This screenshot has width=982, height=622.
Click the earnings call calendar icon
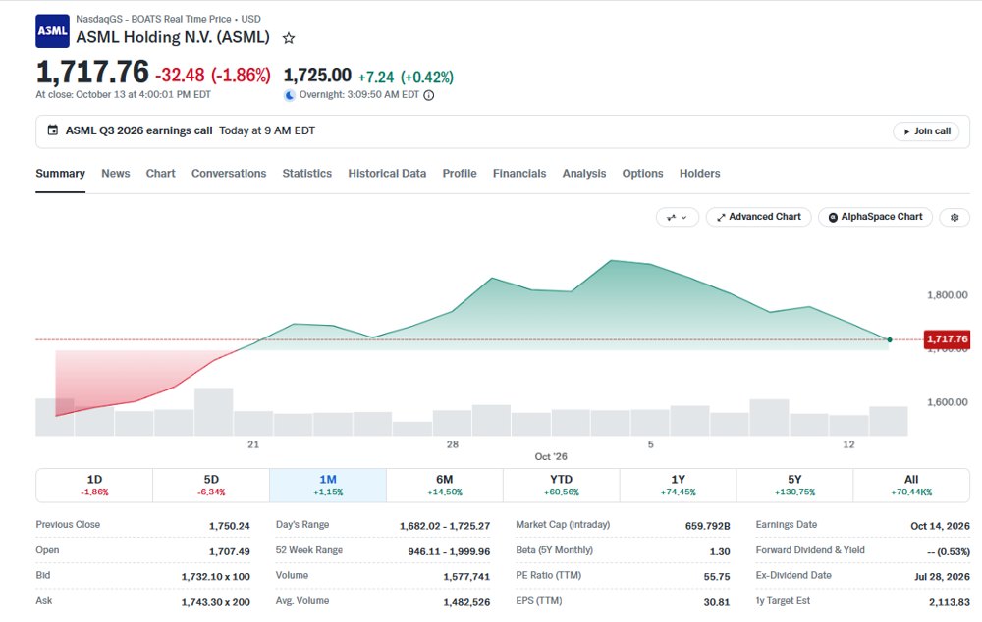pyautogui.click(x=53, y=130)
